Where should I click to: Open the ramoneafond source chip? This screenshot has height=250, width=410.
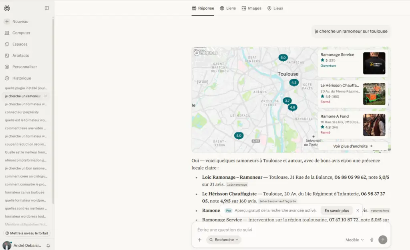point(380,210)
